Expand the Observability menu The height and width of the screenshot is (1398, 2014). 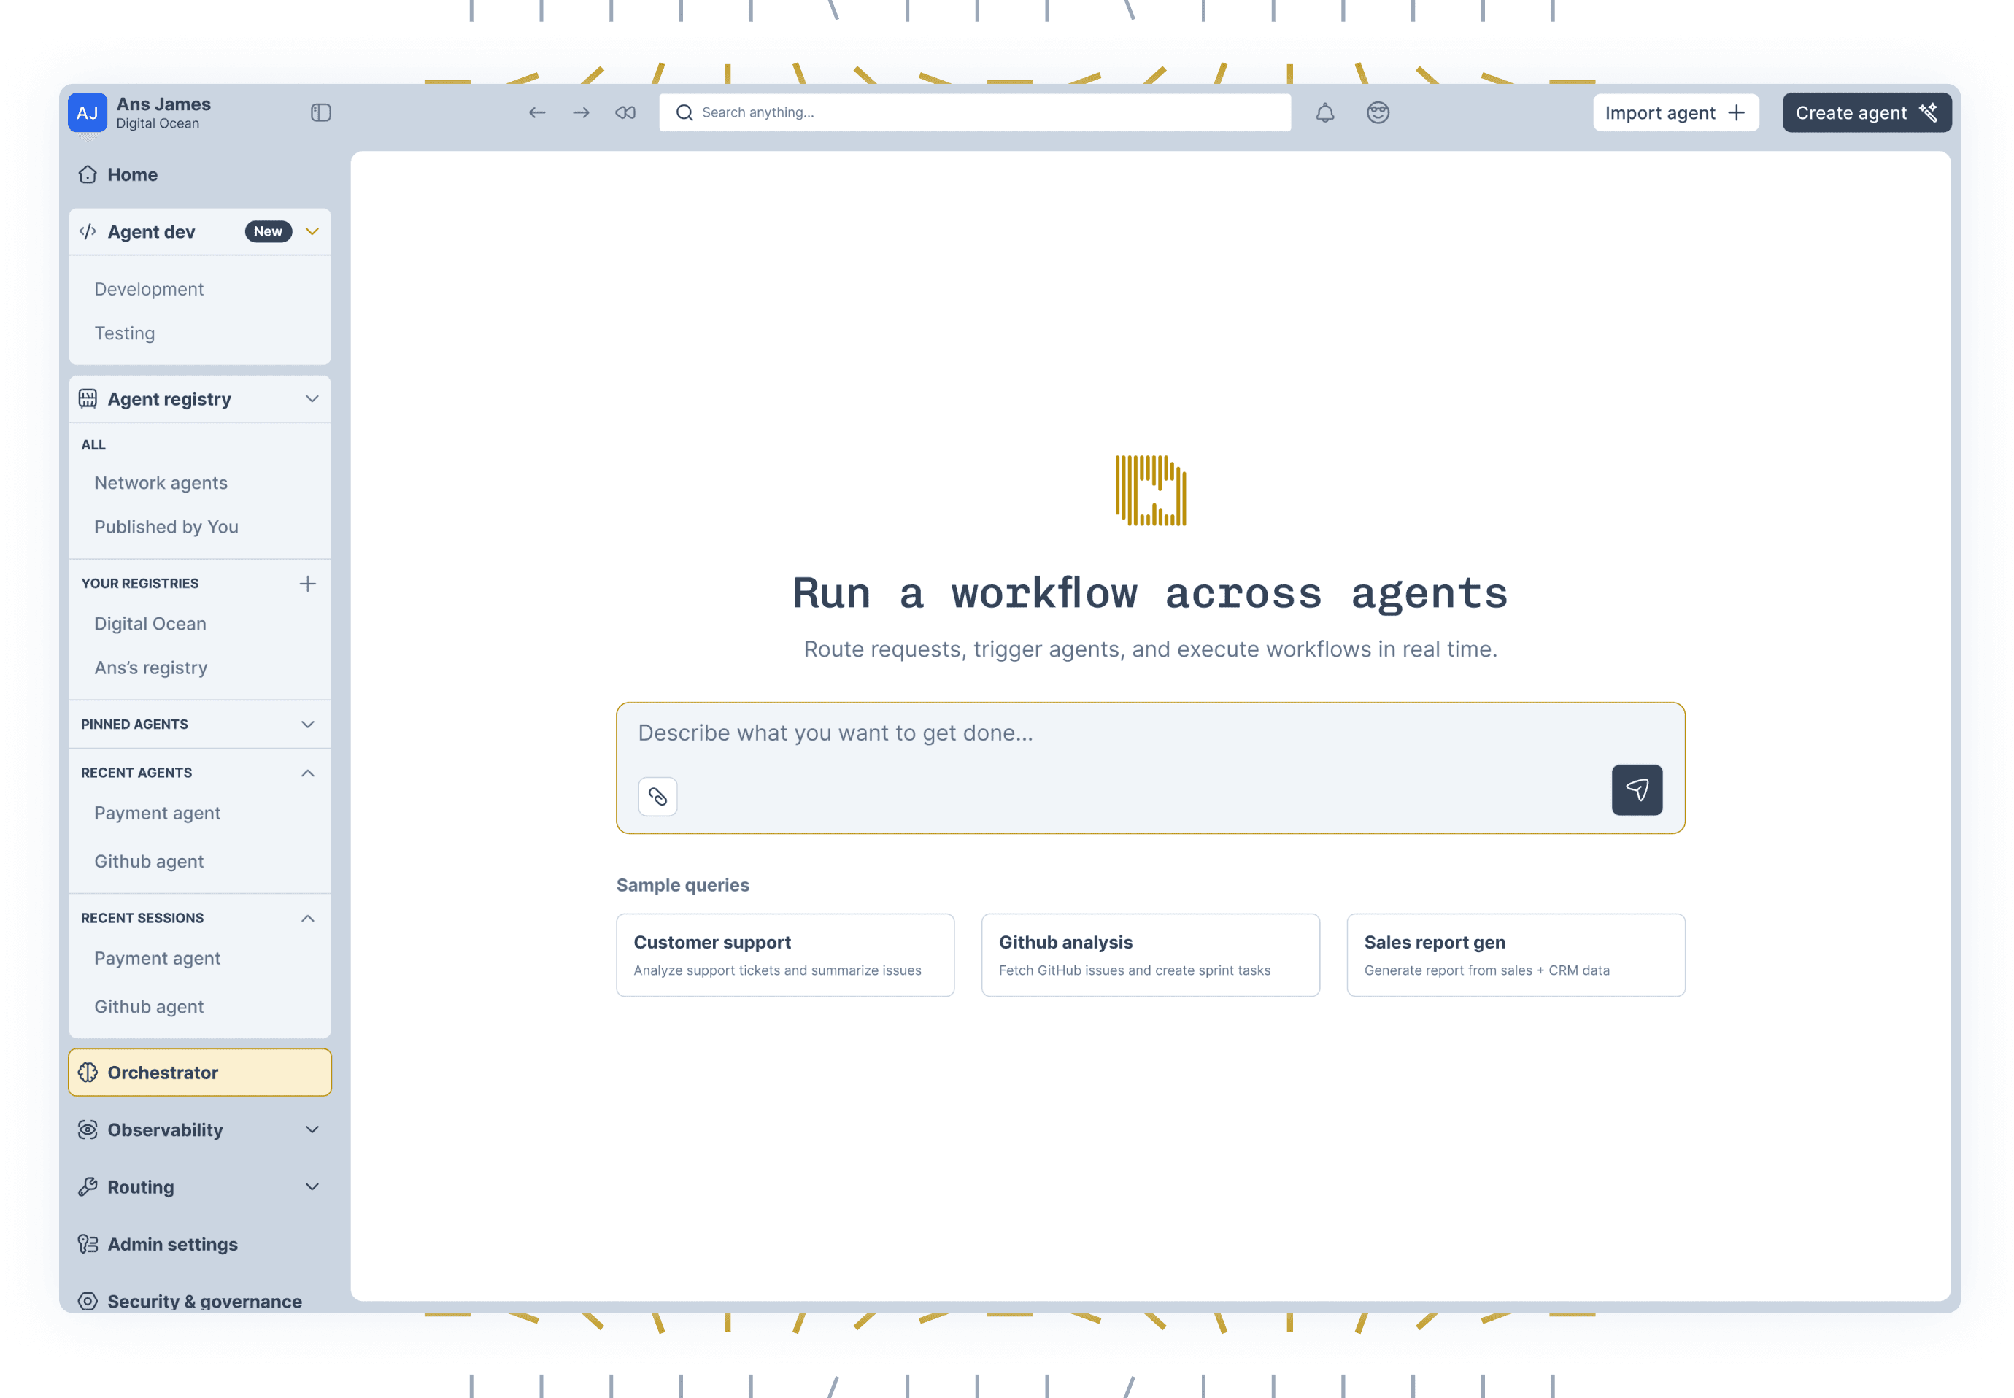click(x=312, y=1129)
